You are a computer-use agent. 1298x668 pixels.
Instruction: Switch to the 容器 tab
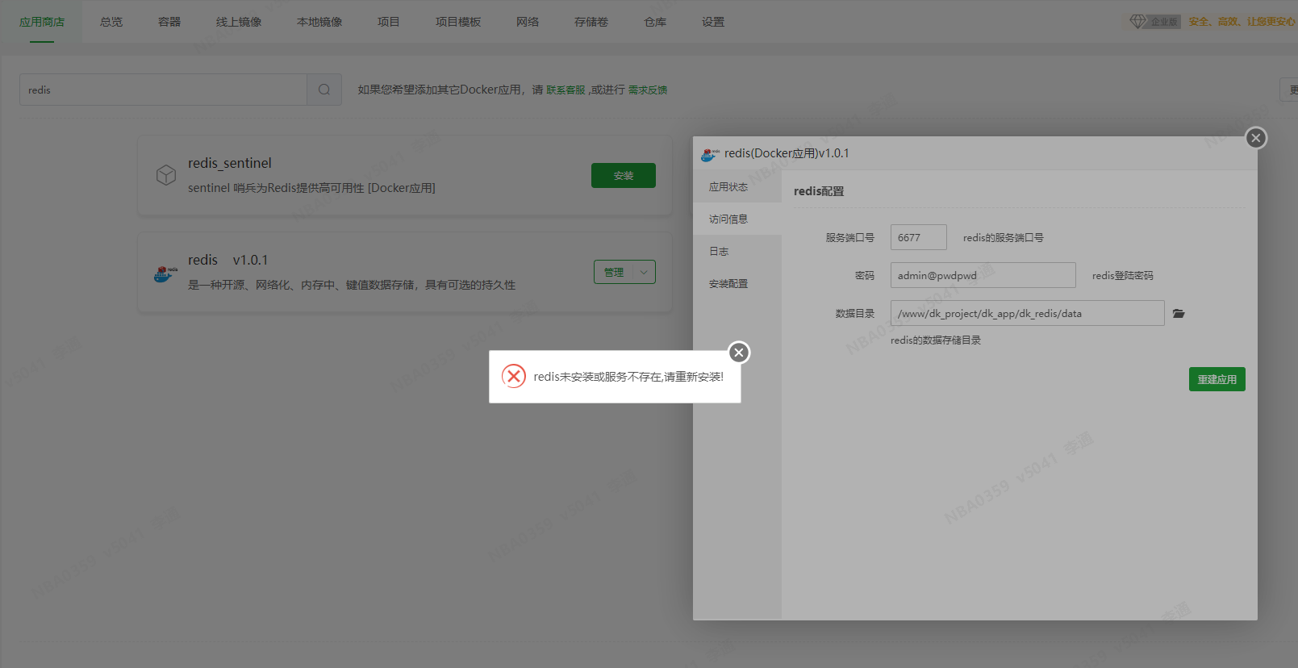click(169, 22)
